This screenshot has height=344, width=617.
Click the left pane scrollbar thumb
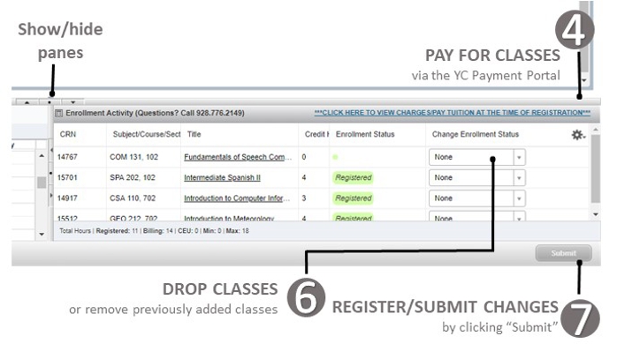[42, 183]
